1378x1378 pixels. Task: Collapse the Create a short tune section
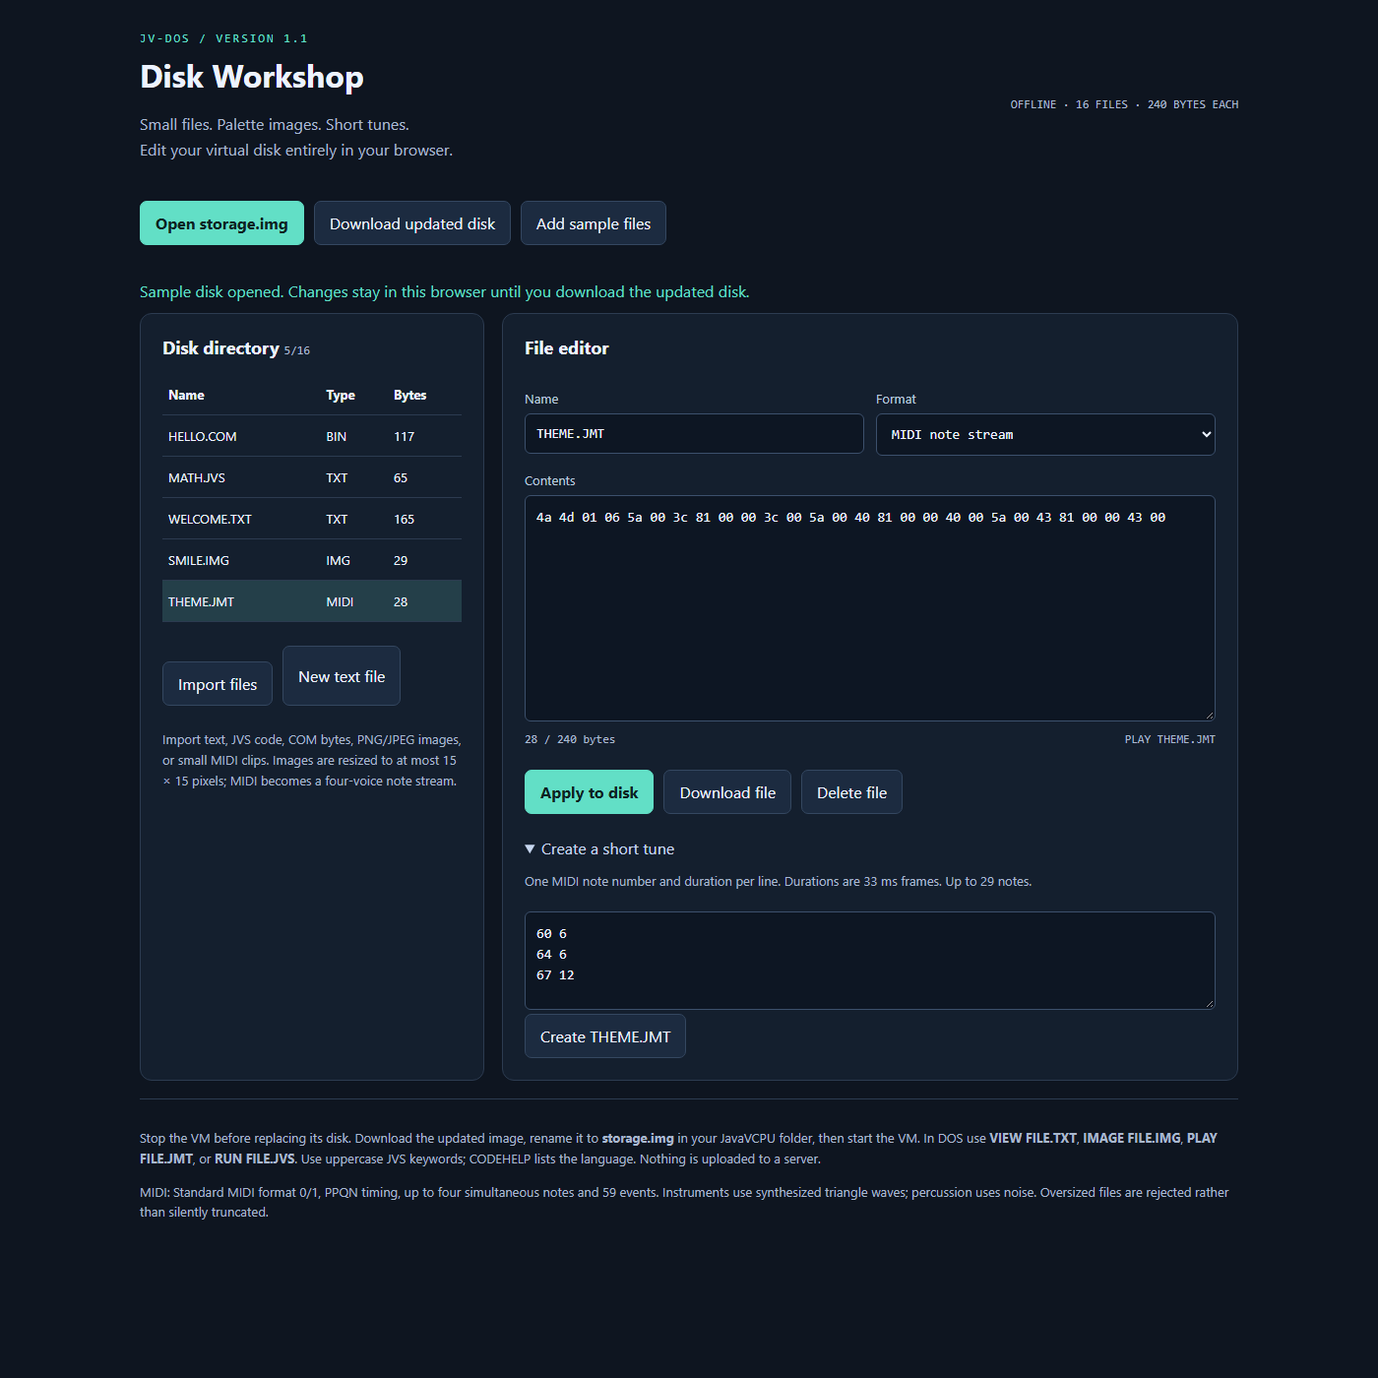pyautogui.click(x=599, y=848)
